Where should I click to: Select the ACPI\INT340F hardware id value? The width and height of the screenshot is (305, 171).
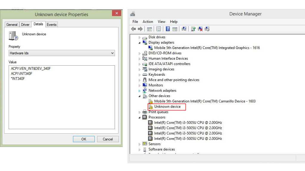point(21,74)
